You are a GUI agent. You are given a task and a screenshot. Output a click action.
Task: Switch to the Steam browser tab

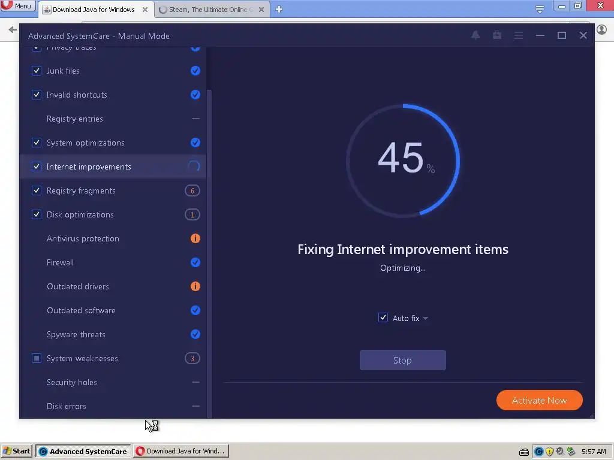click(212, 10)
